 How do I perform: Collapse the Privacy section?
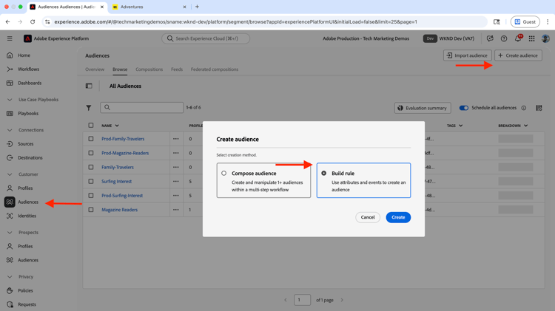pos(10,277)
